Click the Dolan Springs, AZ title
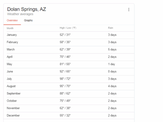 [x=26, y=9]
